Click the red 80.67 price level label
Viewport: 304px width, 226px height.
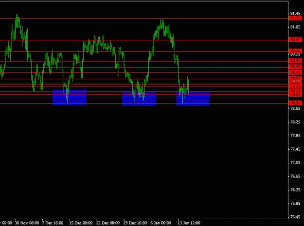pos(295,40)
